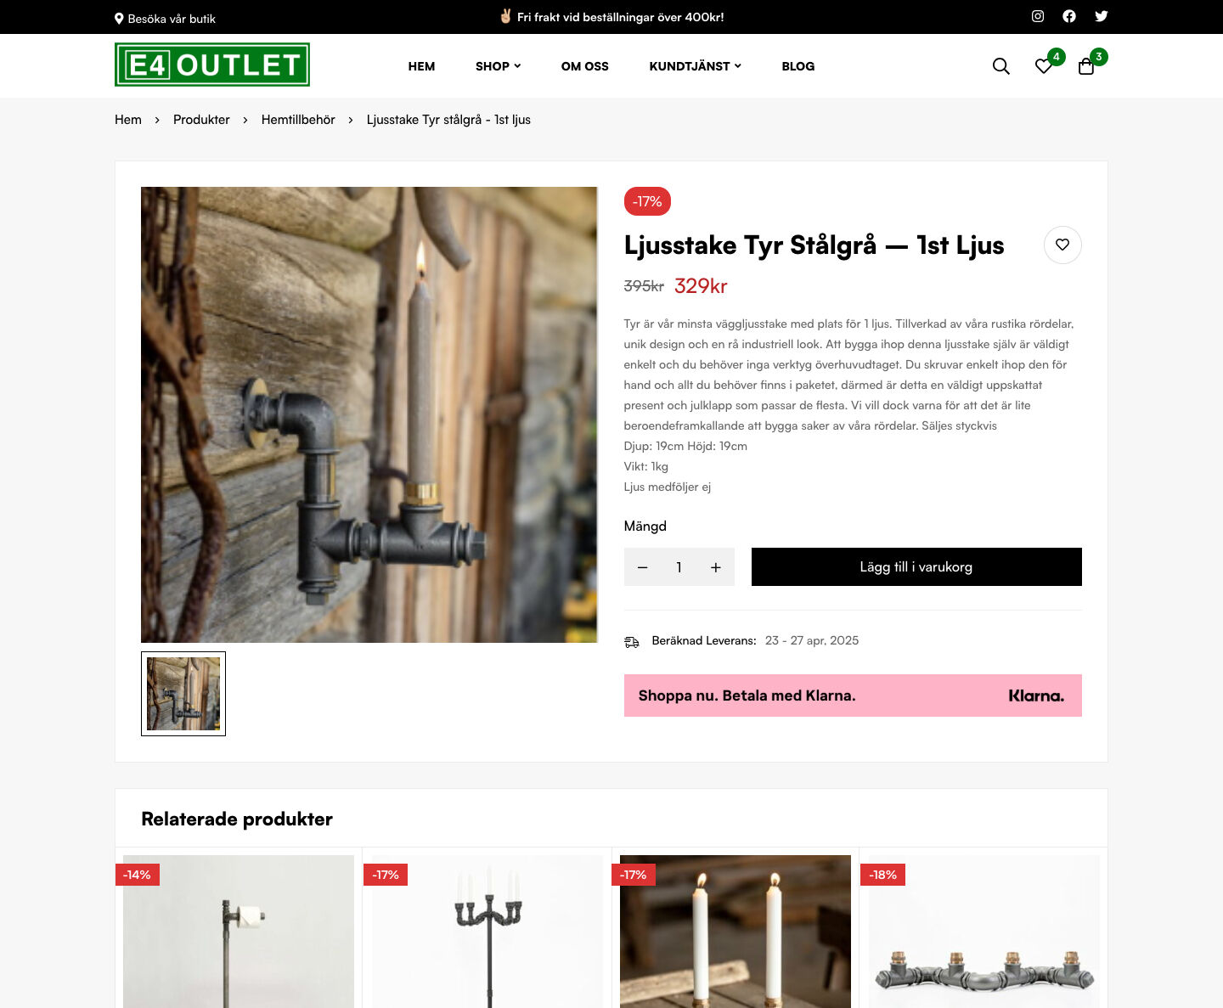Image resolution: width=1223 pixels, height=1008 pixels.
Task: Click location pin Besöka vår butik
Action: click(x=166, y=18)
